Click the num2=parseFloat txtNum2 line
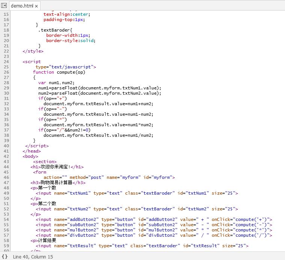285x260 pixels. point(100,93)
